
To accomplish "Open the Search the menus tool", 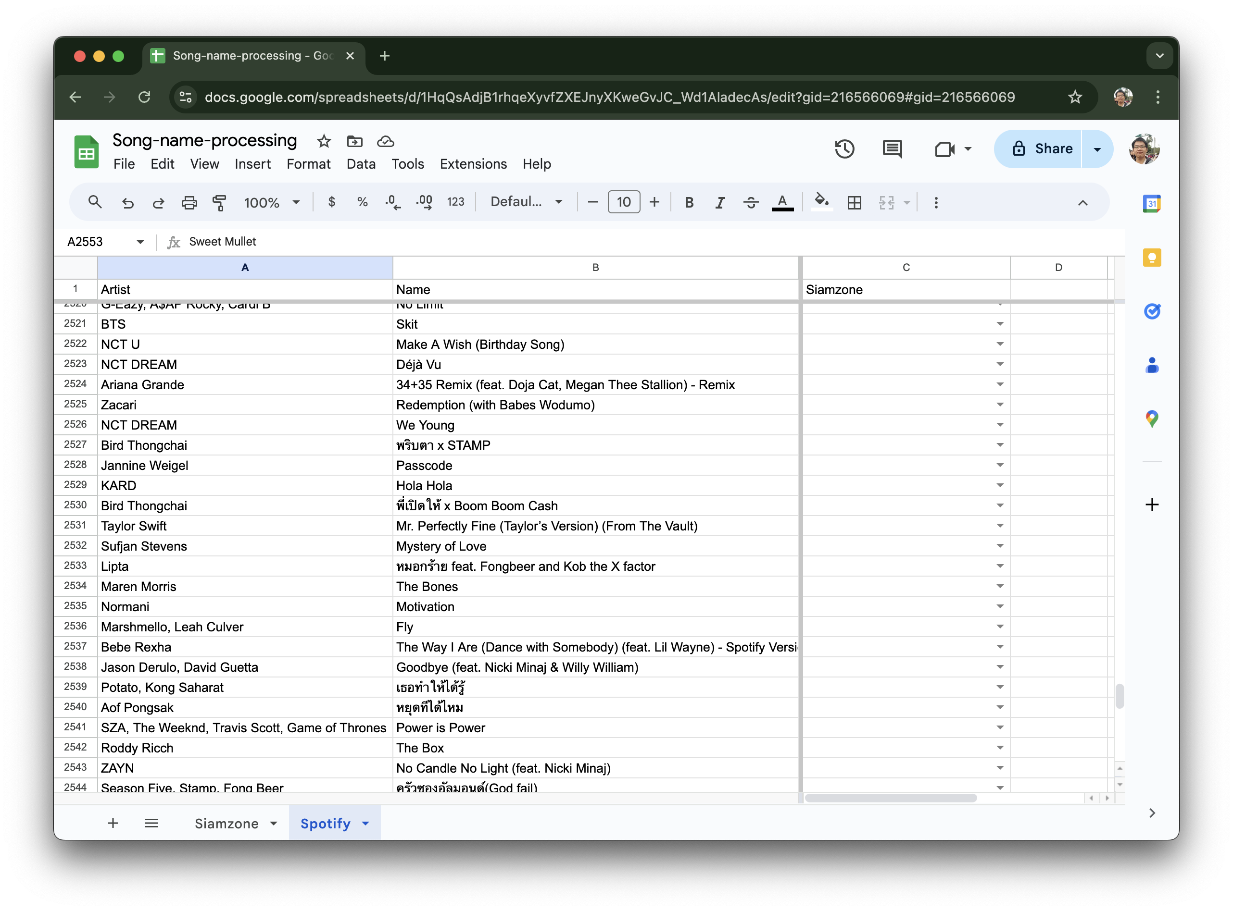I will pyautogui.click(x=95, y=202).
